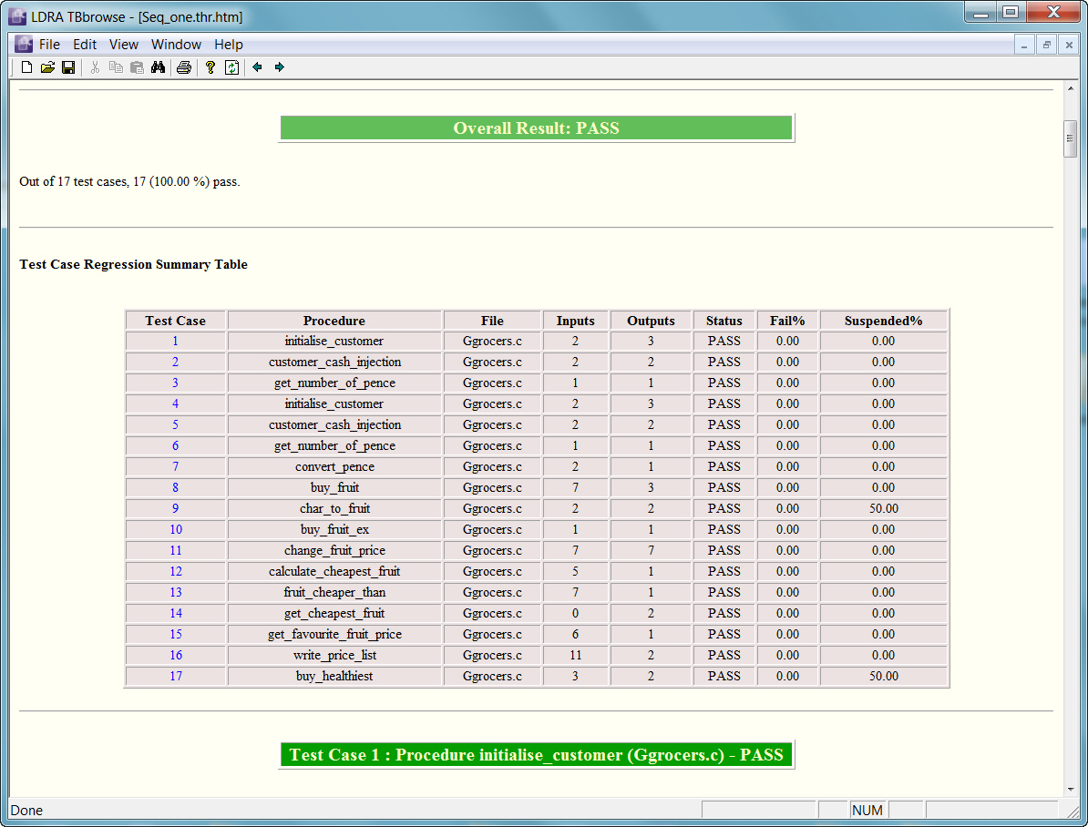
Task: Open the View menu
Action: 124,45
